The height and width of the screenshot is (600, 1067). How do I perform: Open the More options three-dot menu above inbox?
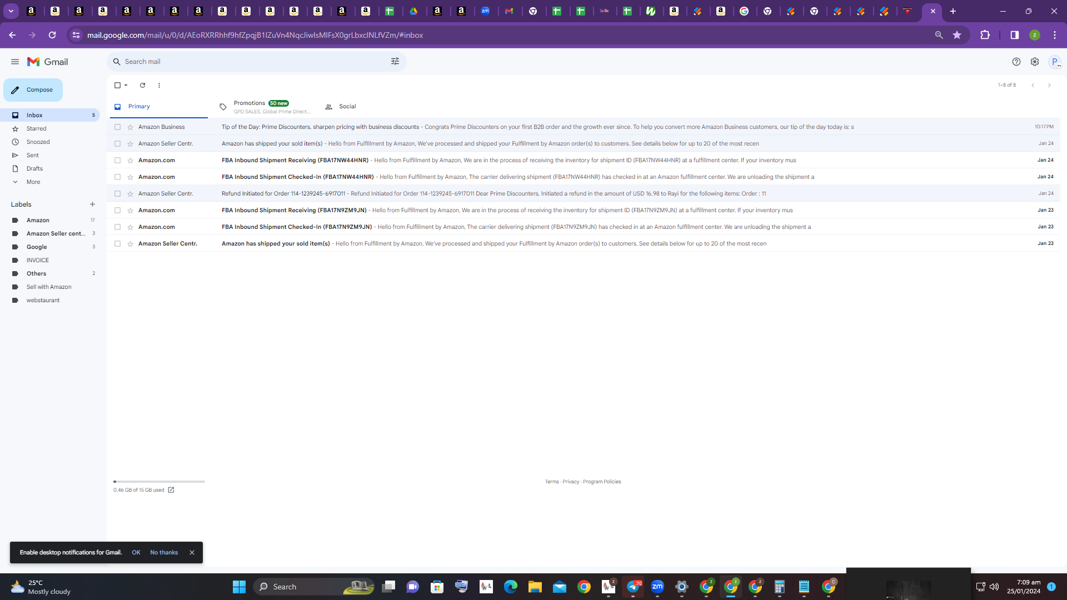click(x=159, y=85)
